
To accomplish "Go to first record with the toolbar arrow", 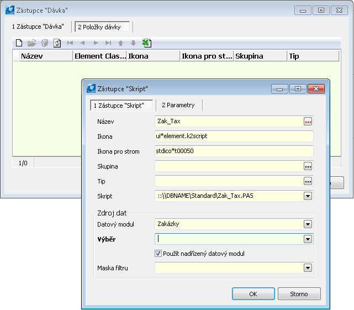I will point(70,43).
